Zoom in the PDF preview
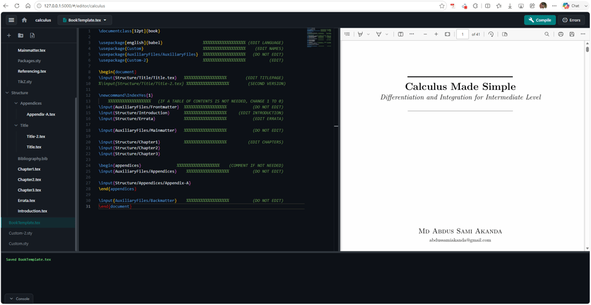Screen dimensions: 591x305 coord(436,34)
